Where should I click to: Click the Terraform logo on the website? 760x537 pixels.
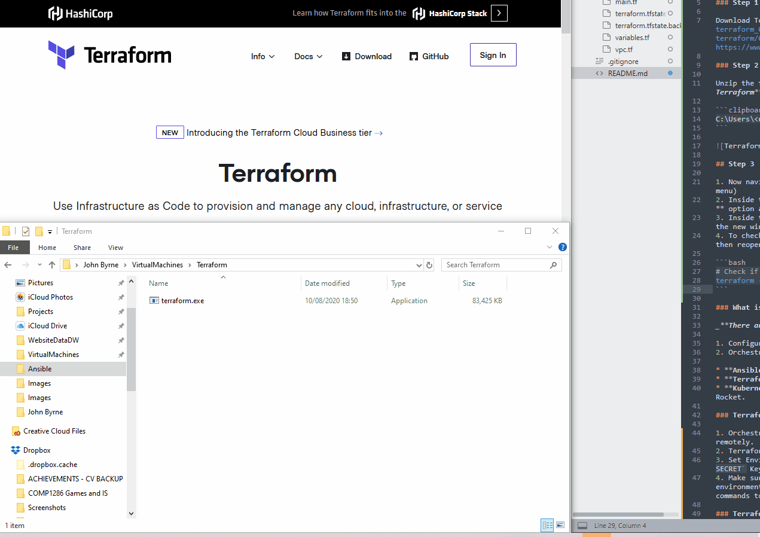coord(110,55)
